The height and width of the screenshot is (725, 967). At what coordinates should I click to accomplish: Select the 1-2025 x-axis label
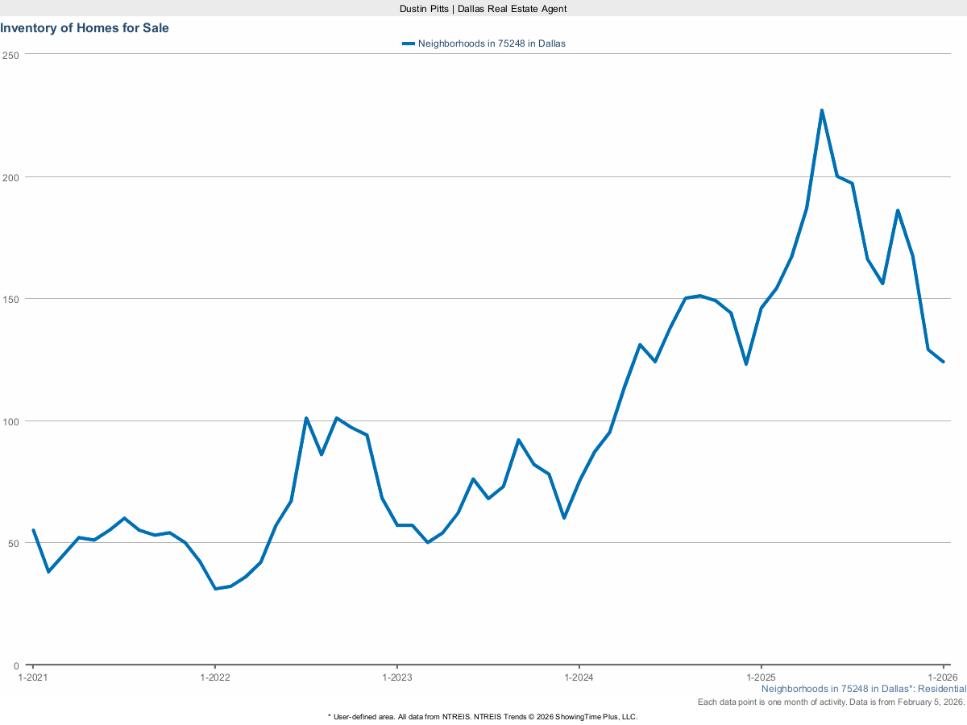point(761,677)
